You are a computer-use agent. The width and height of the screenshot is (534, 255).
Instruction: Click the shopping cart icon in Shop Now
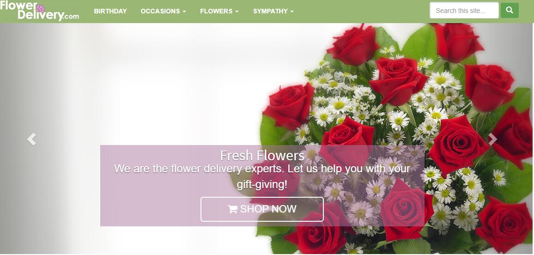pos(232,209)
